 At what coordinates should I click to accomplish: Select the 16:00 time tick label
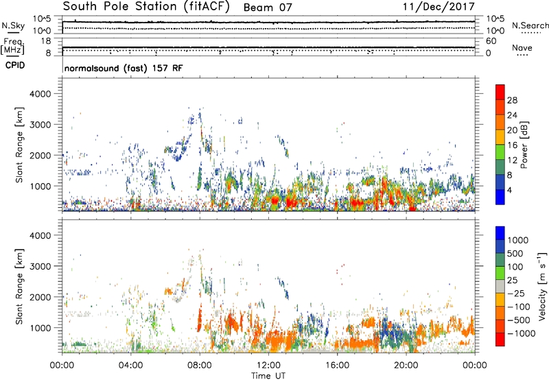(337, 366)
